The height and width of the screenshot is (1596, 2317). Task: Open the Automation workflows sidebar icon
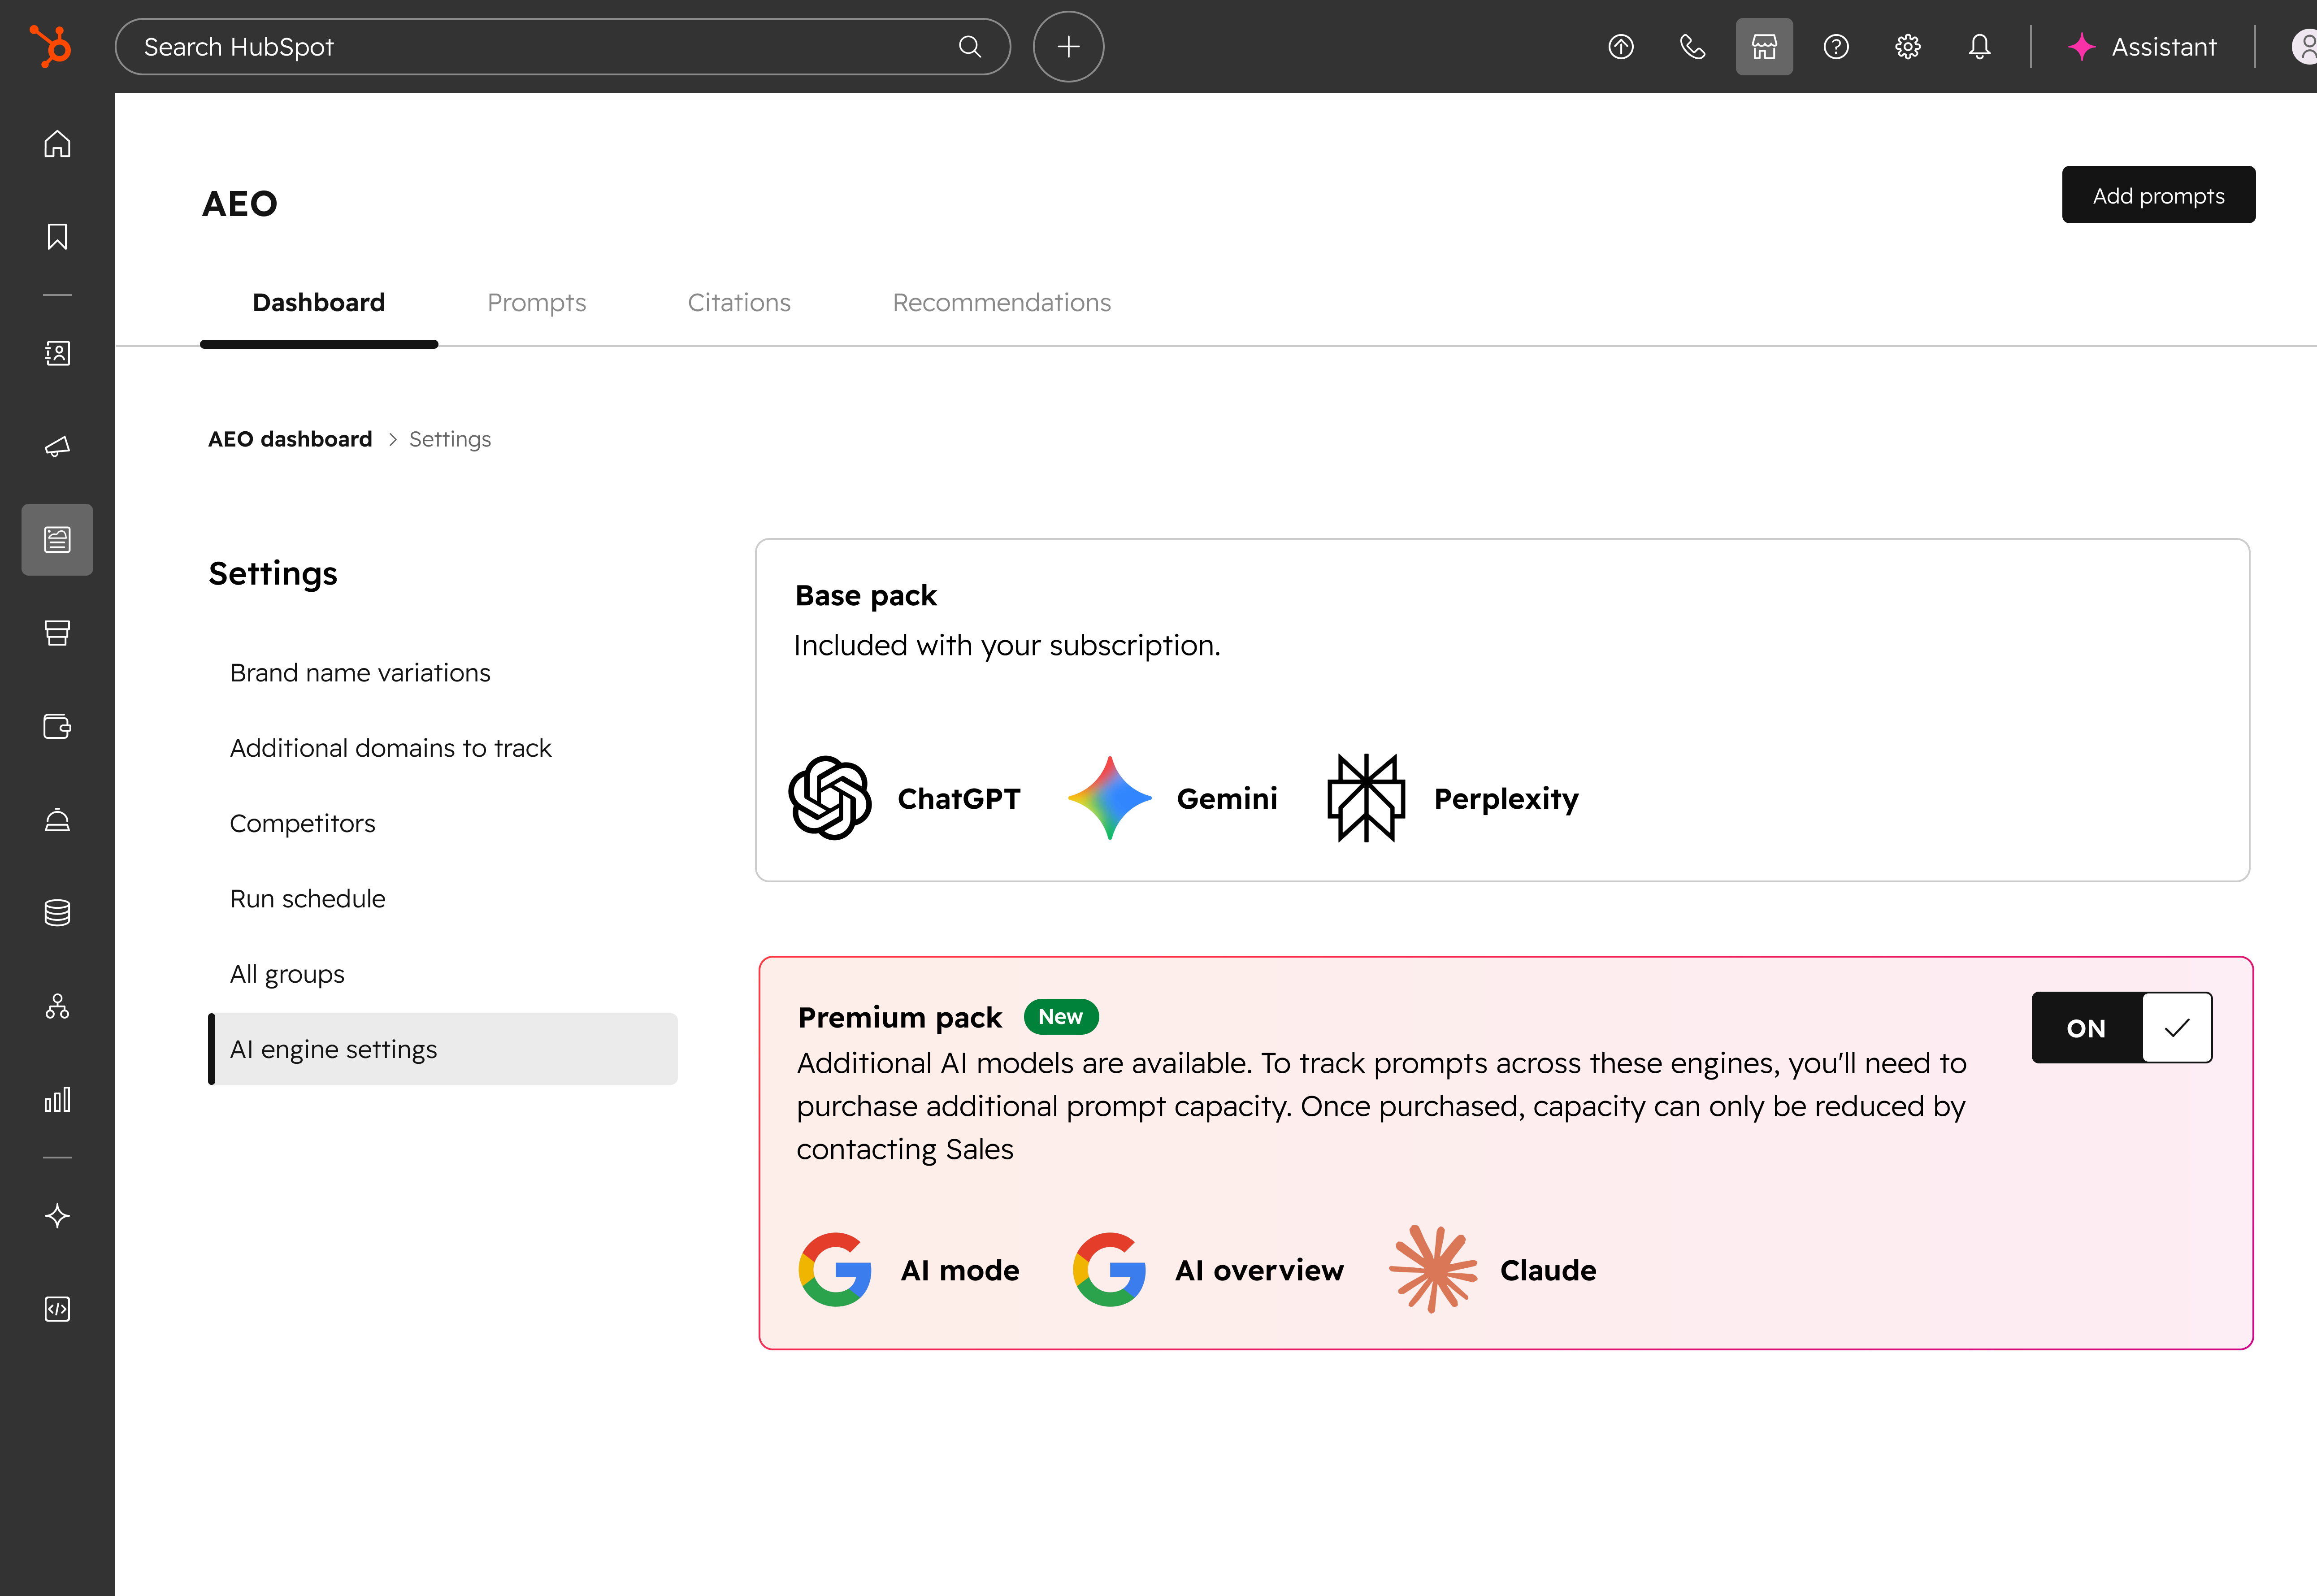click(57, 1006)
